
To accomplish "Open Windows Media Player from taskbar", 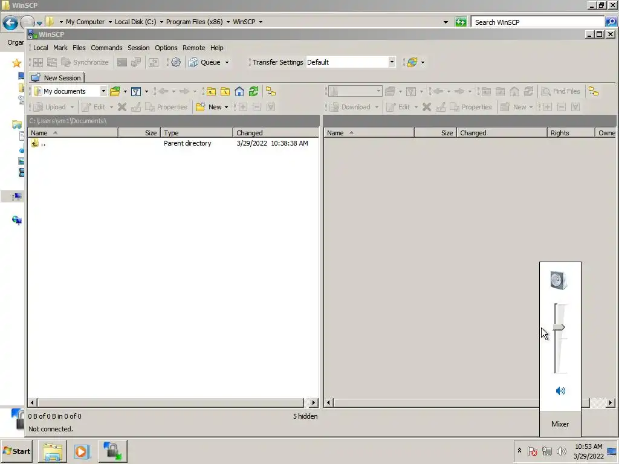I will click(x=82, y=451).
